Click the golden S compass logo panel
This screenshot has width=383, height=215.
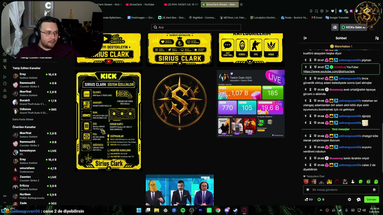pos(180,101)
